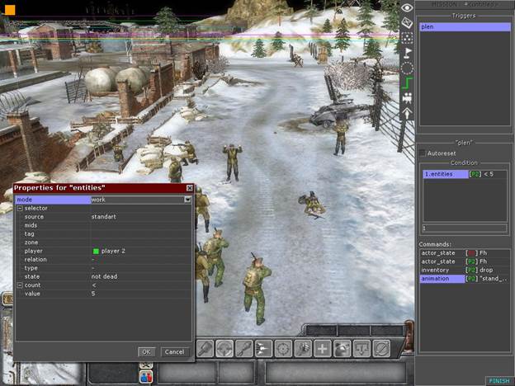This screenshot has width=515, height=386.
Task: Select the mode property row
Action: (x=103, y=200)
